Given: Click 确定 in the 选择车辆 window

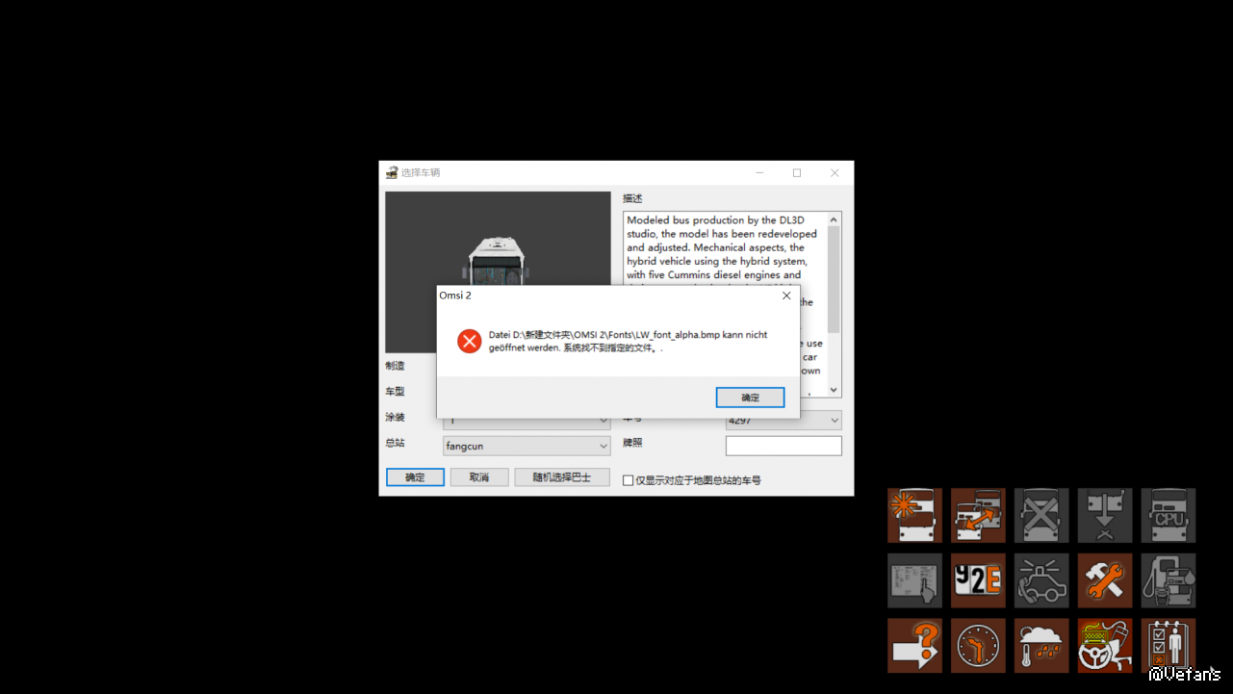Looking at the screenshot, I should pos(415,477).
